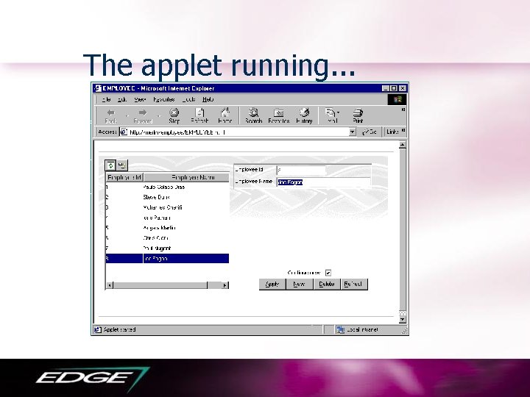Image resolution: width=530 pixels, height=397 pixels.
Task: Open the Mail button dropdown arrow
Action: pos(339,112)
